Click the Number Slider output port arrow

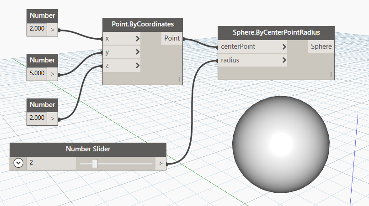161,163
